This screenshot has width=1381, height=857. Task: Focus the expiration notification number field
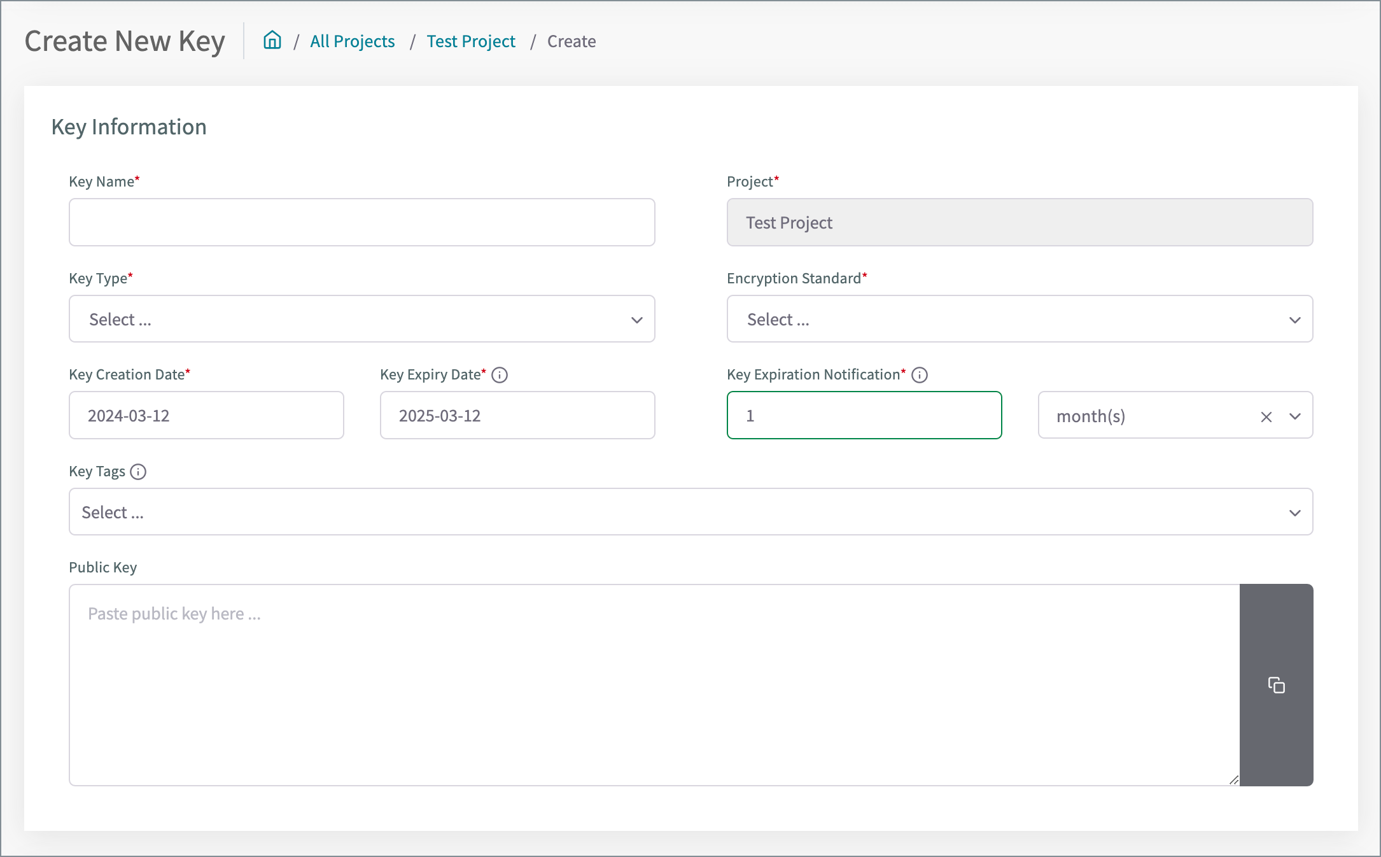(x=864, y=415)
